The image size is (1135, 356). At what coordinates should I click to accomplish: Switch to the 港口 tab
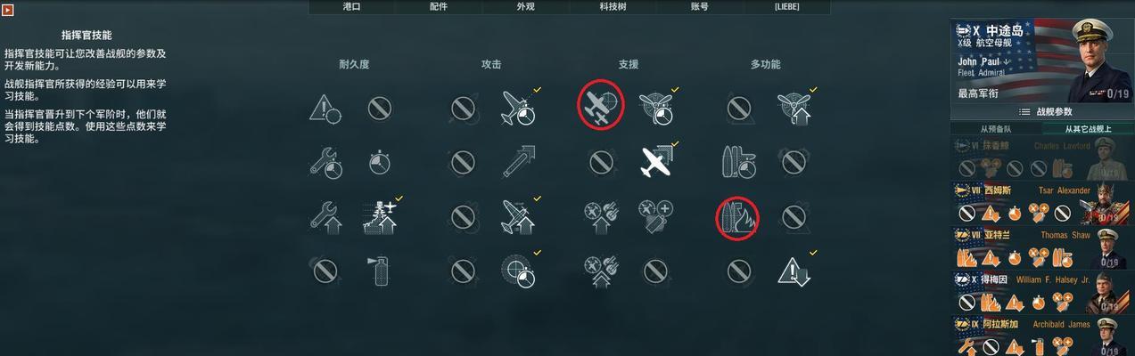coord(352,6)
